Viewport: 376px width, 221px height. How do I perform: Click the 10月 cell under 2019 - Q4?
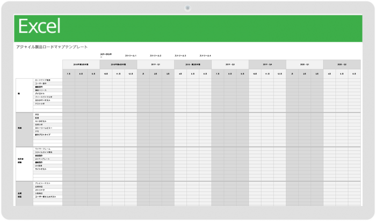pyautogui.click(x=255, y=73)
